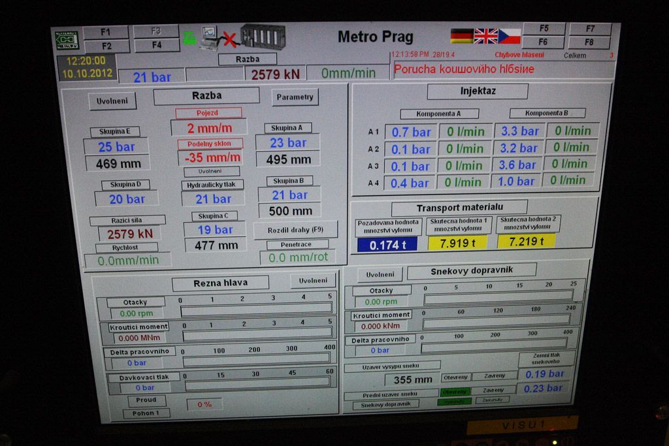Set Uzaver vysypu sneku to Zavreny
Viewport: 669px width, 446px height.
coord(495,376)
